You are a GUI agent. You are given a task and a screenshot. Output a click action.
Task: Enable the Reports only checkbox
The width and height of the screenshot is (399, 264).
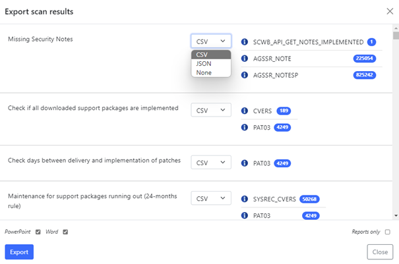pyautogui.click(x=388, y=232)
